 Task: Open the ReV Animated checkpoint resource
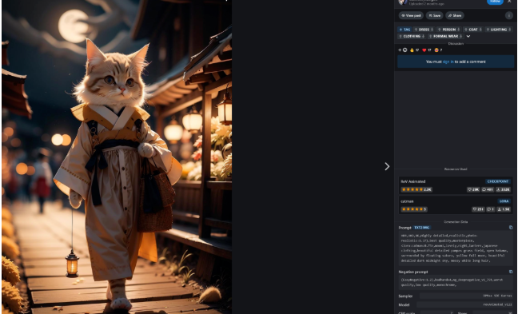456,185
